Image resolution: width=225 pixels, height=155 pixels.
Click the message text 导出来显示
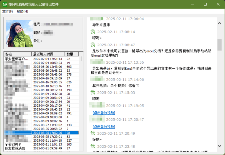pos(101,25)
